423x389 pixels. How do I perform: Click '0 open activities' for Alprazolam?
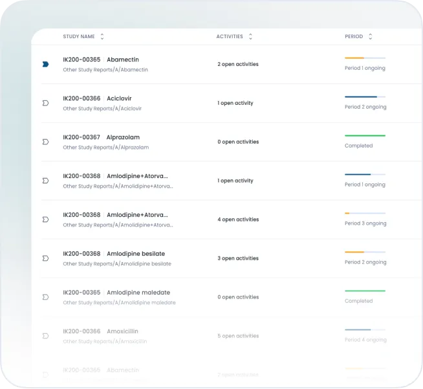(x=238, y=142)
